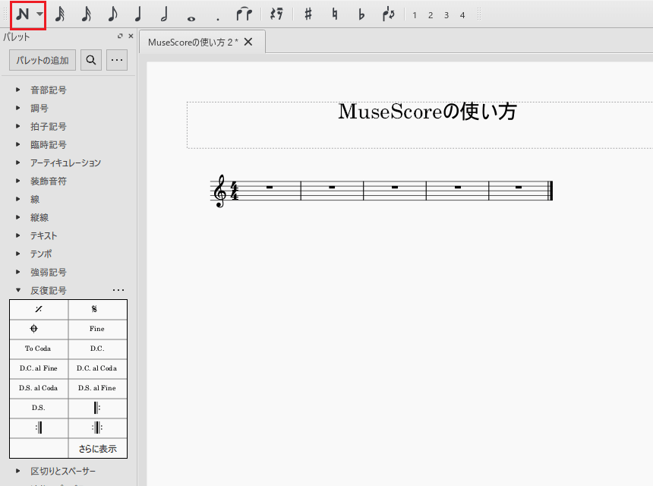
Task: Select the eighth note duration
Action: [x=112, y=14]
